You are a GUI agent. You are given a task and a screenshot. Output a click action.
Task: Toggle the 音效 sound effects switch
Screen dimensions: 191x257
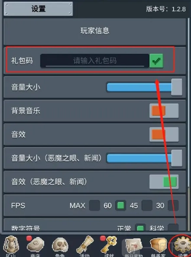tap(164, 134)
